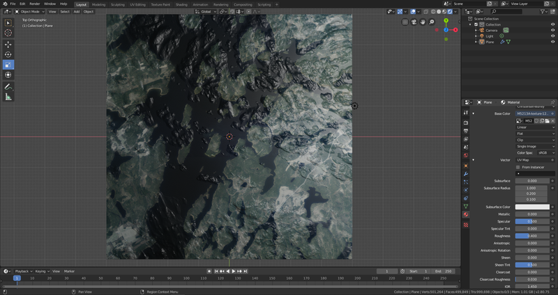
Task: Click the Base Color image texture link
Action: (532, 113)
